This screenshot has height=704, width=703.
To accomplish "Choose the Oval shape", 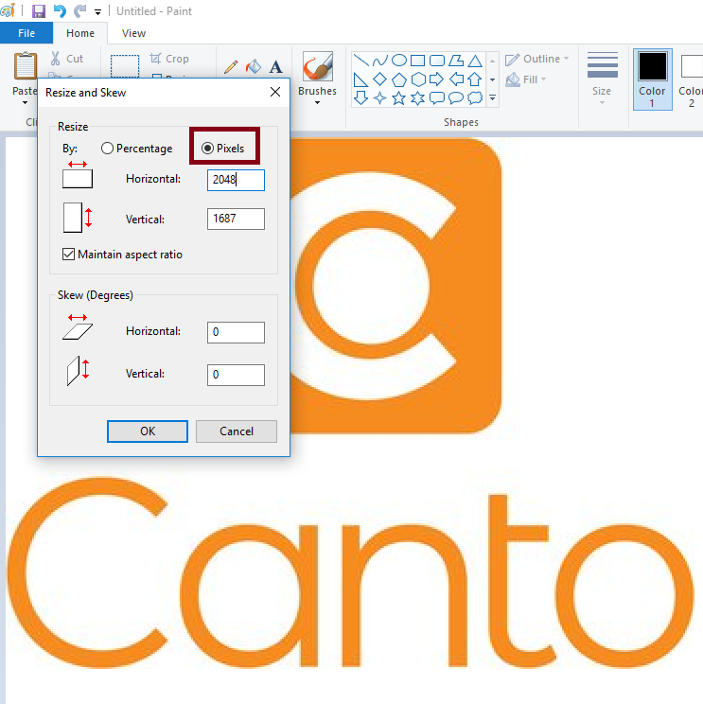I will tap(399, 61).
